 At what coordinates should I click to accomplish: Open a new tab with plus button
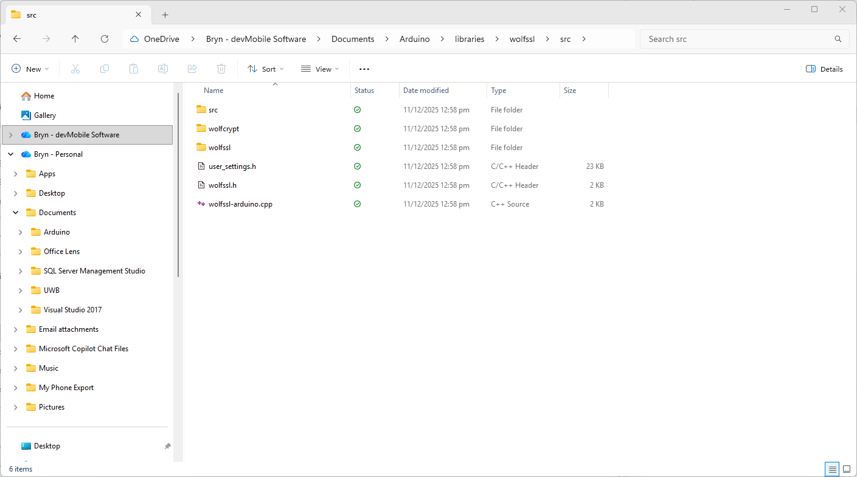[165, 15]
